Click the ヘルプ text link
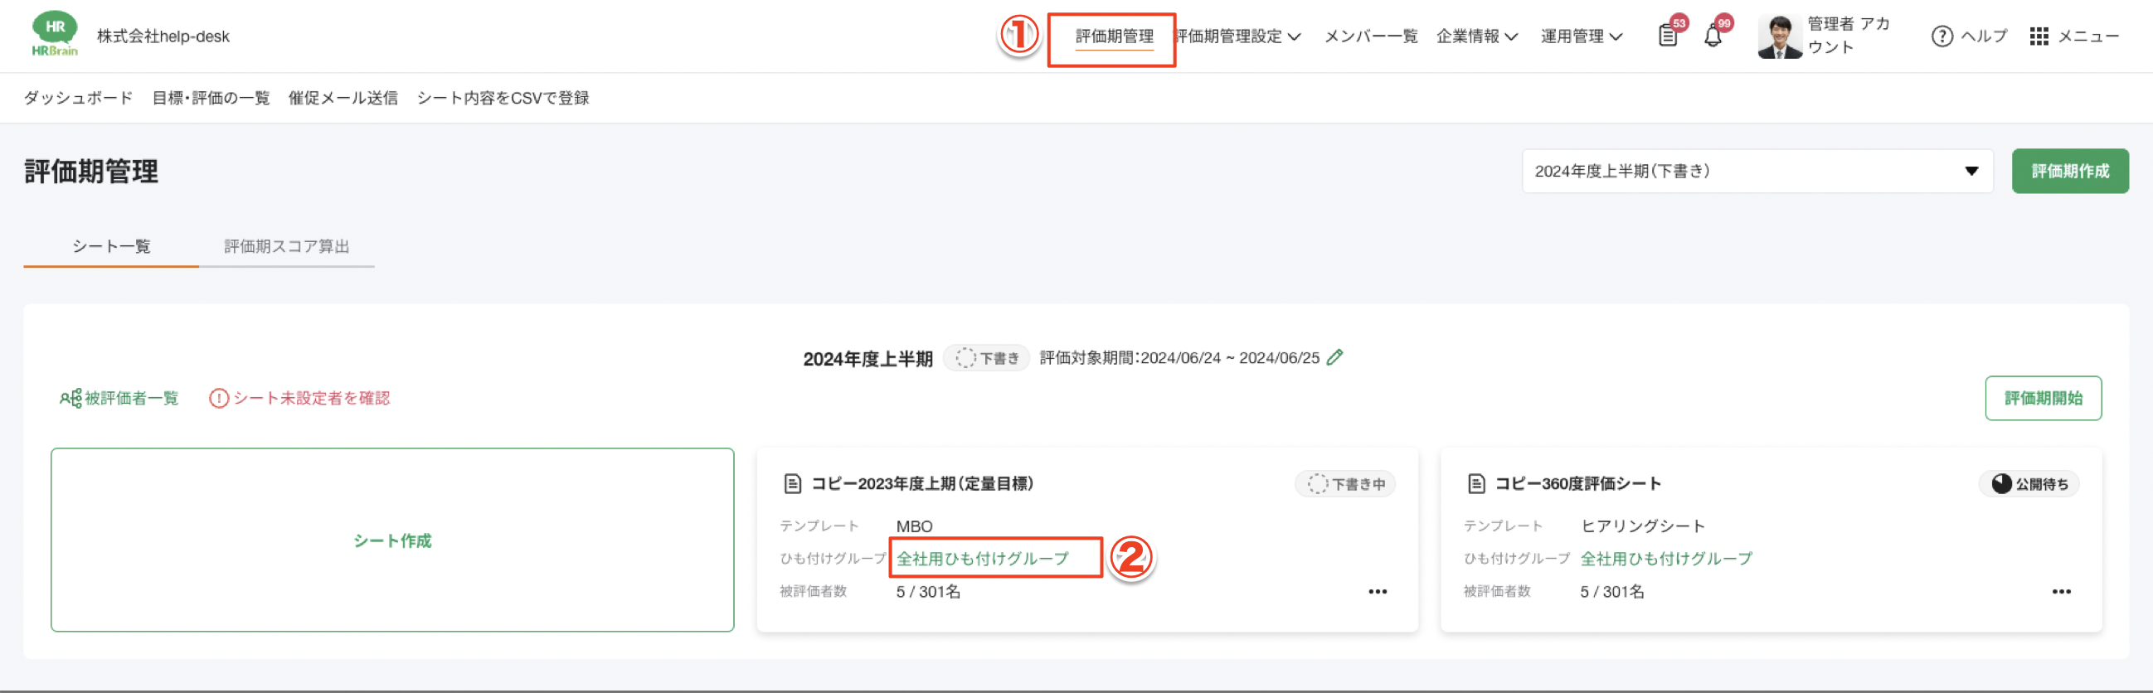 point(1983,36)
